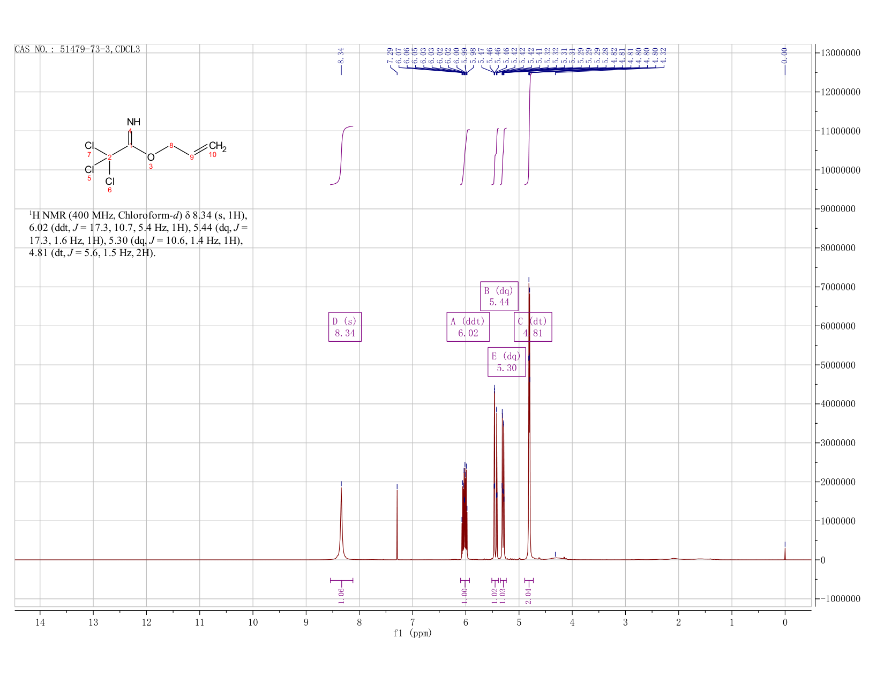Click the Cl atom labeled 7
884x683 pixels.
[x=89, y=146]
